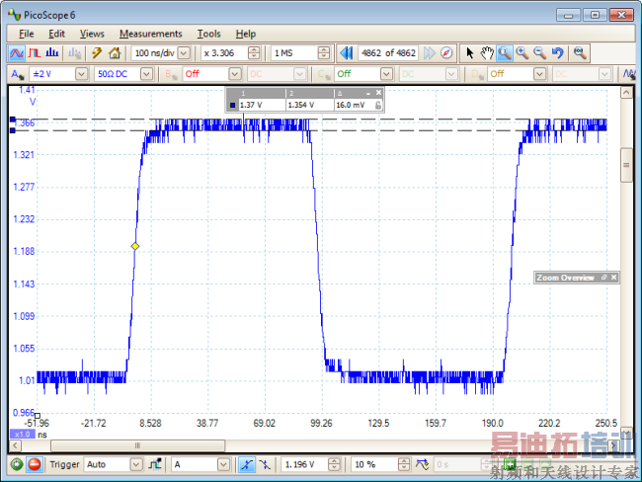Screen dimensions: 642x482
Task: Click the delta value 16.0 mV
Action: tap(350, 105)
